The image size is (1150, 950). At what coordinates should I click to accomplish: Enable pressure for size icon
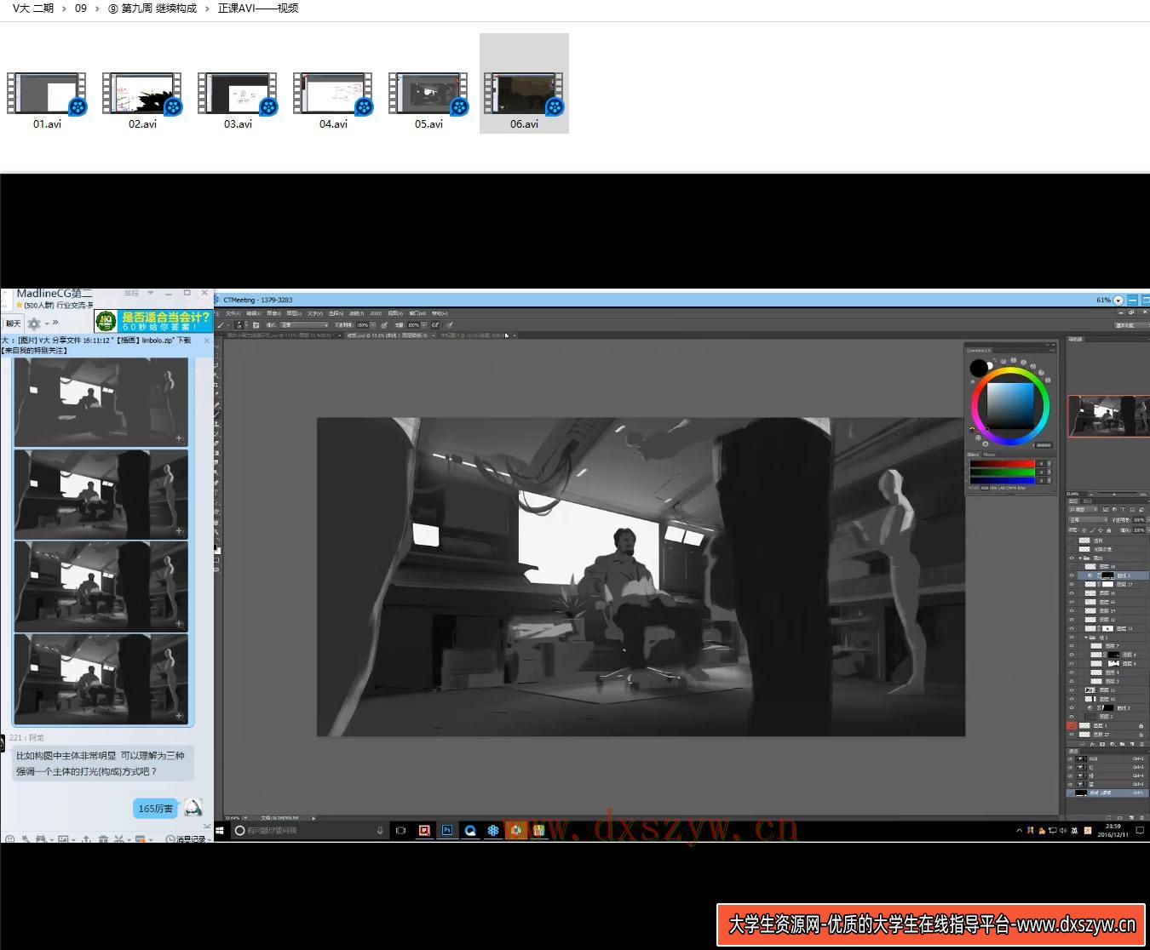(450, 324)
